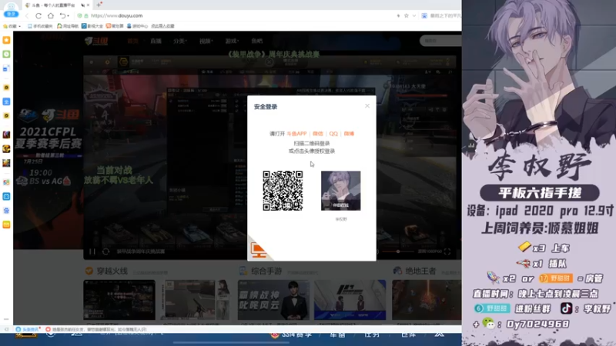This screenshot has width=616, height=346.
Task: Click 《装甲战争》周年庆典挑战赛 title
Action: [x=273, y=54]
